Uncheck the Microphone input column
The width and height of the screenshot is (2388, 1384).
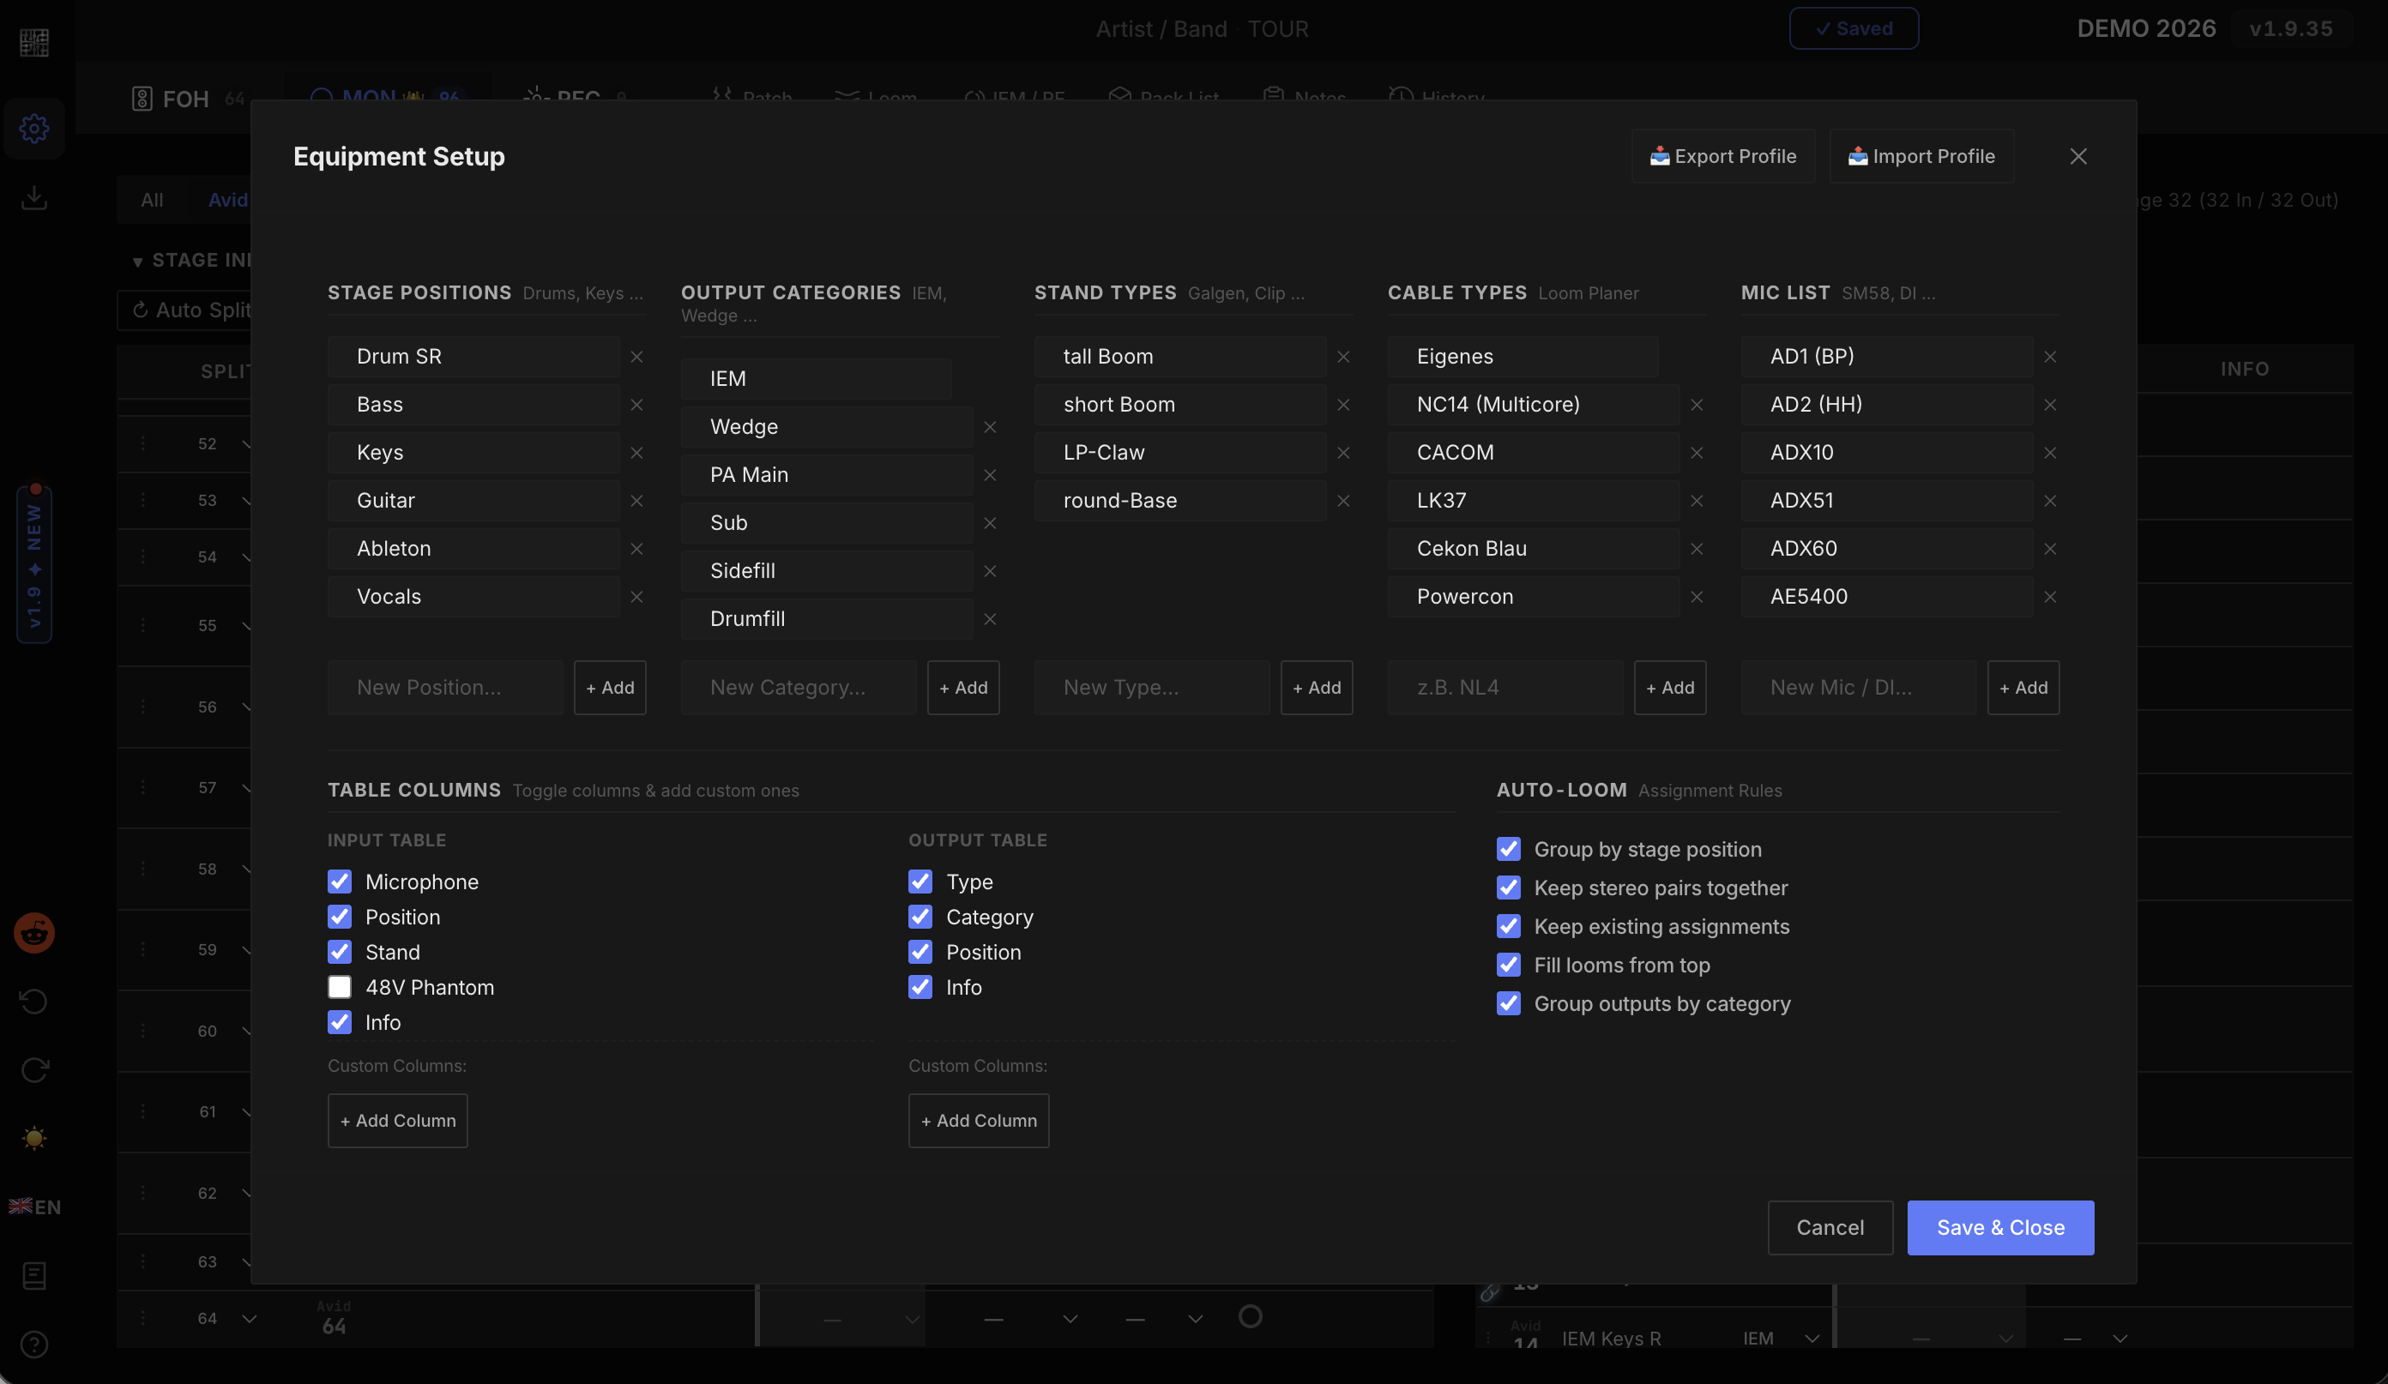coord(340,882)
